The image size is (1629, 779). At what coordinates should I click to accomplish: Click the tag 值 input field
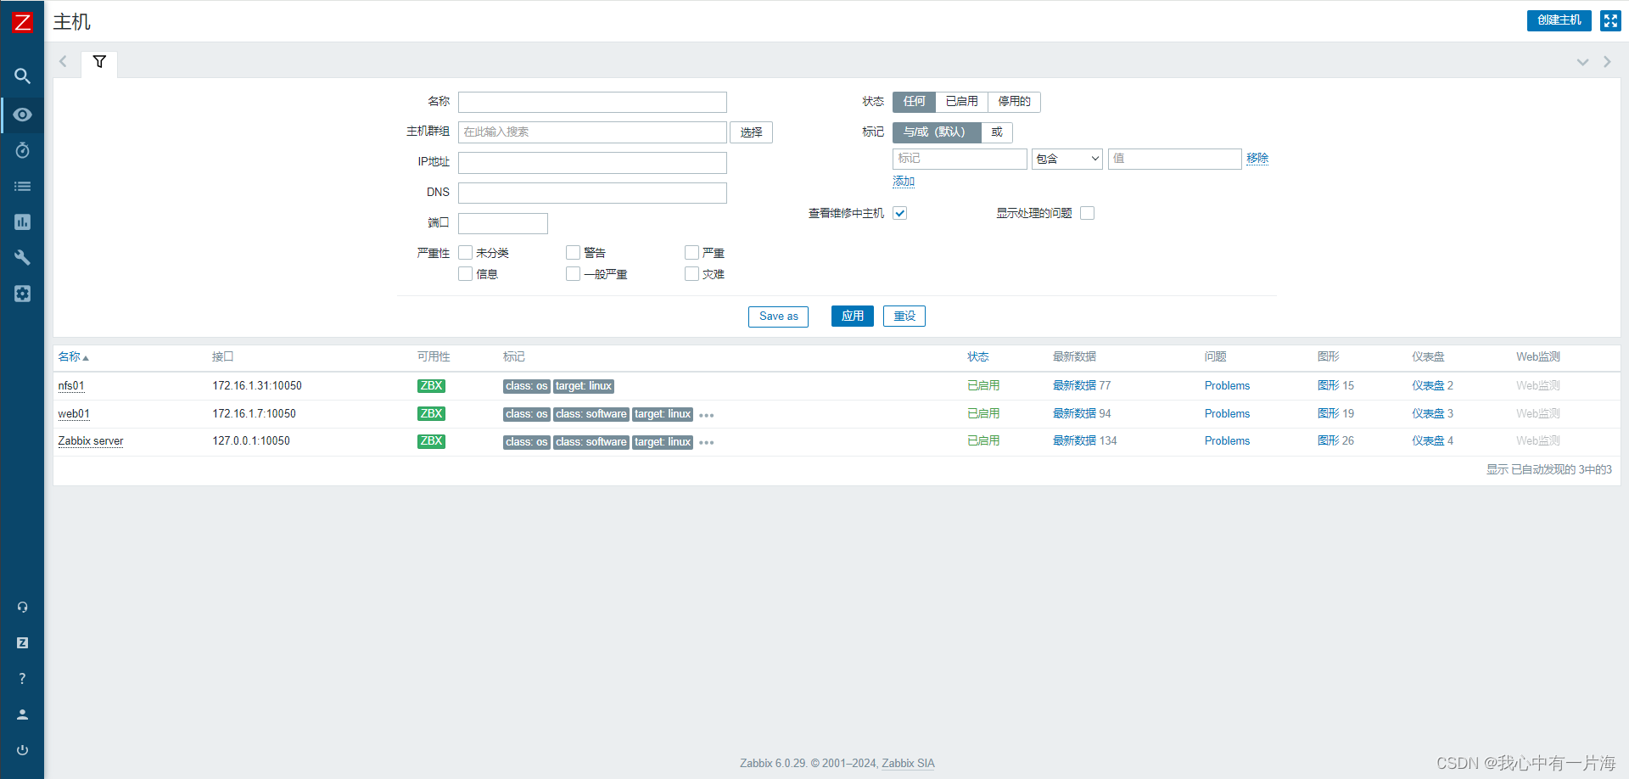click(x=1175, y=159)
